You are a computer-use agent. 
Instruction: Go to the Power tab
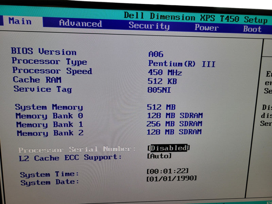(x=206, y=28)
